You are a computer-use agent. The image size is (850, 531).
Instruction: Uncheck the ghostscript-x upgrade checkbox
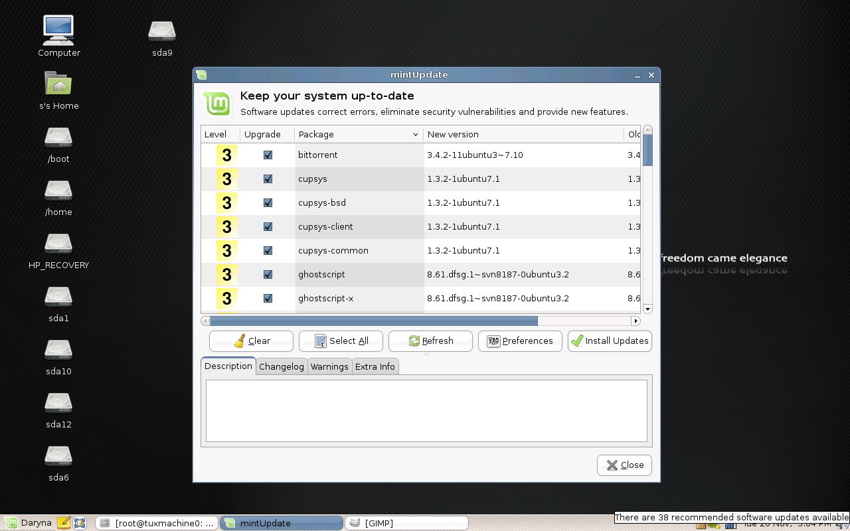(268, 299)
